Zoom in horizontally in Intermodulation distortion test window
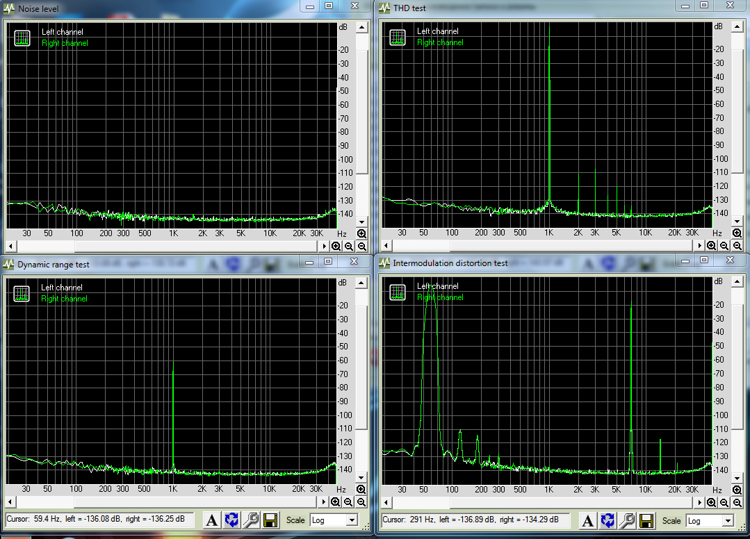Viewport: 750px width, 539px height. [x=712, y=502]
